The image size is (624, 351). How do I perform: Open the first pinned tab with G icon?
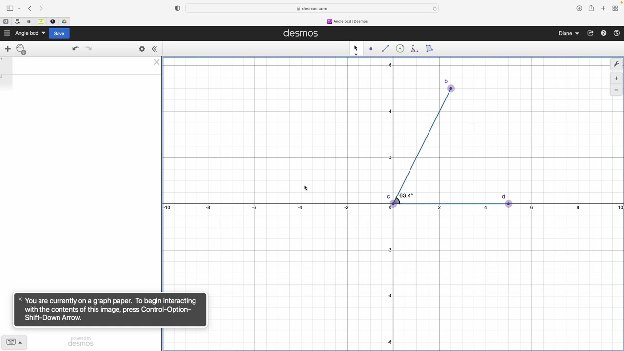point(6,21)
